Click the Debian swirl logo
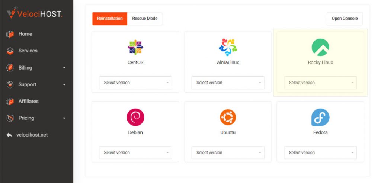Viewport: 381px width, 183px height. click(135, 118)
